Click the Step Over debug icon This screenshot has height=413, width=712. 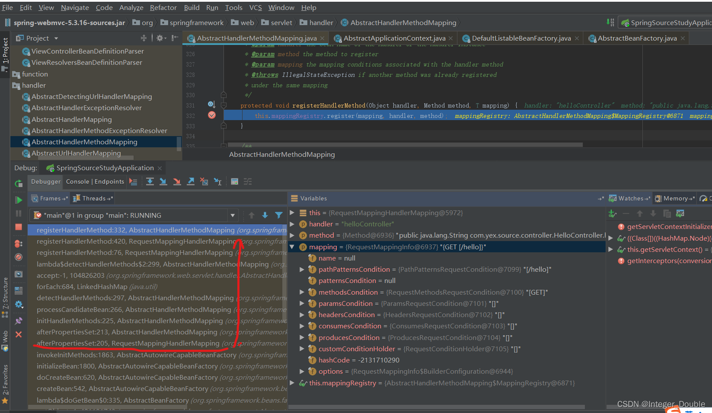click(x=150, y=182)
